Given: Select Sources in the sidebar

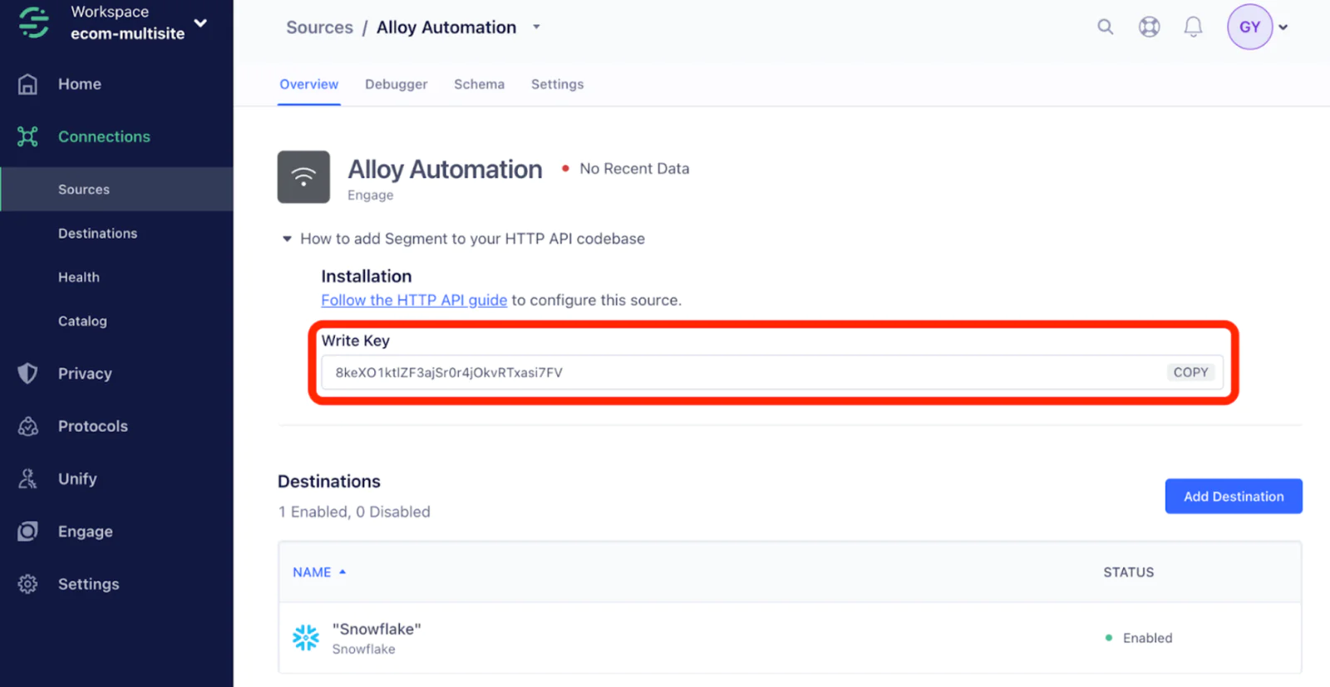Looking at the screenshot, I should (x=116, y=190).
